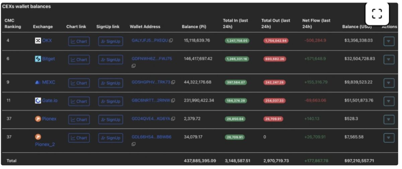Copy the Pionex wallet address
The height and width of the screenshot is (169, 402).
[173, 119]
